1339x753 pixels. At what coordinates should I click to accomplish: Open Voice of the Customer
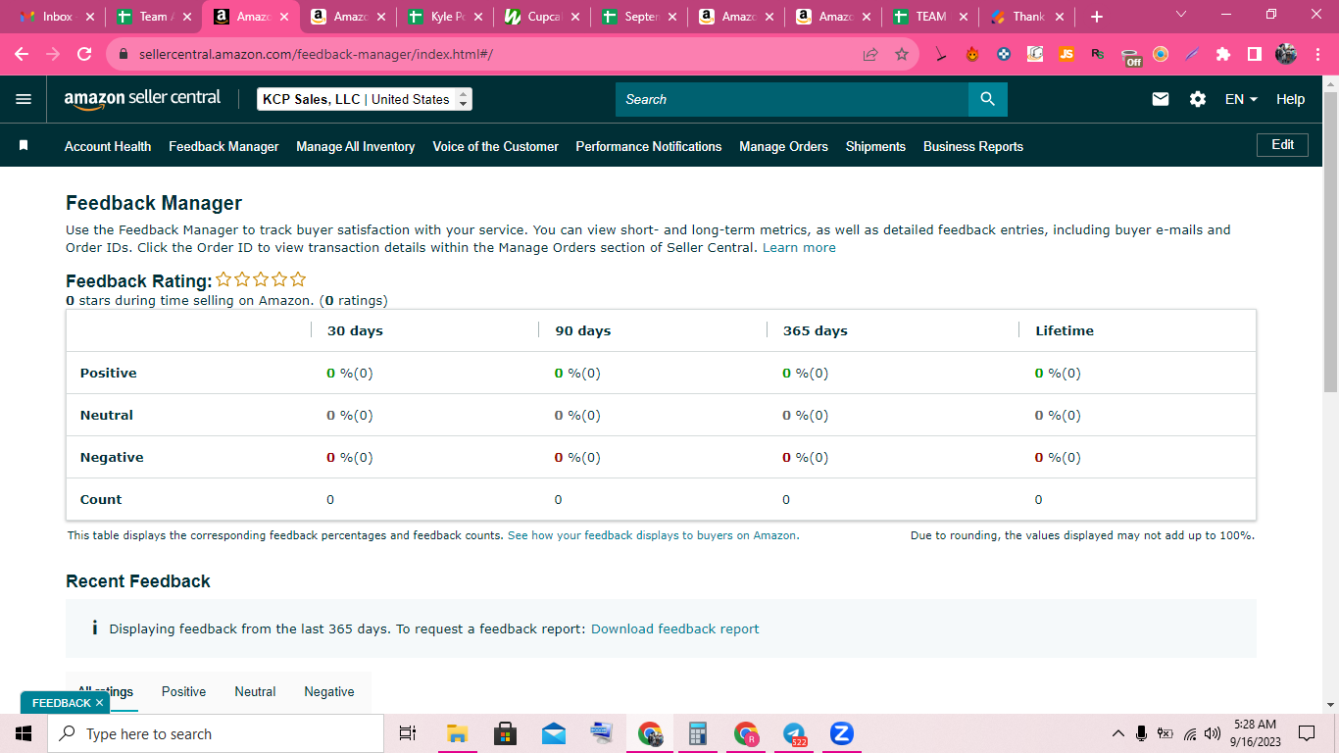[496, 146]
